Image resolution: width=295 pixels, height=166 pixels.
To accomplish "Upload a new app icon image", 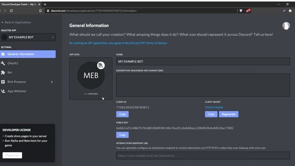I will (x=101, y=65).
